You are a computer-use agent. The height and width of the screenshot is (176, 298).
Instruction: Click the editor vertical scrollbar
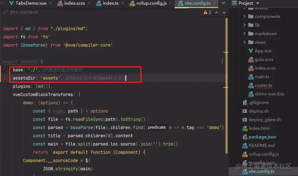point(226,86)
